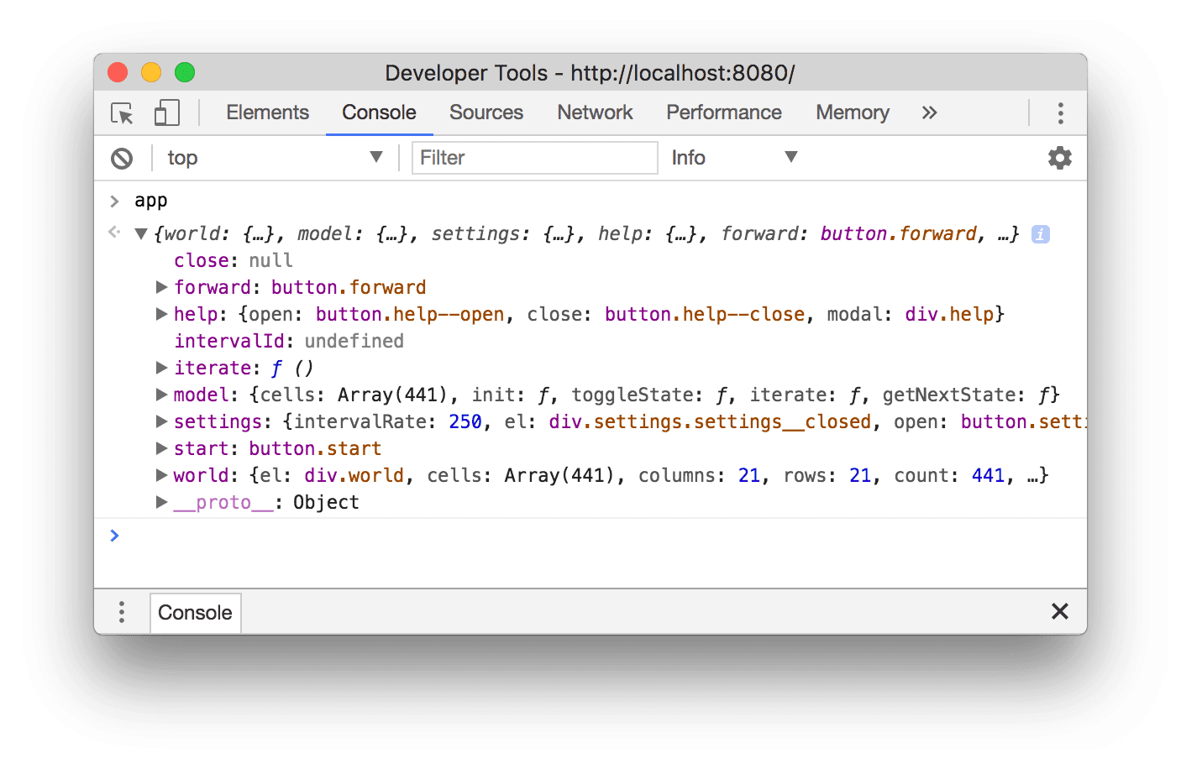This screenshot has height=769, width=1181.
Task: Switch to the Sources tab
Action: [486, 112]
